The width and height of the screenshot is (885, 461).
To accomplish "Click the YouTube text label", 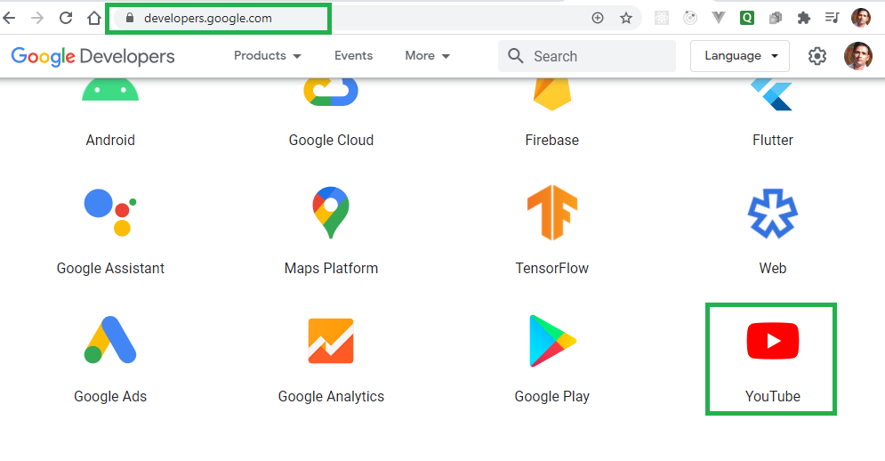I will click(x=773, y=397).
